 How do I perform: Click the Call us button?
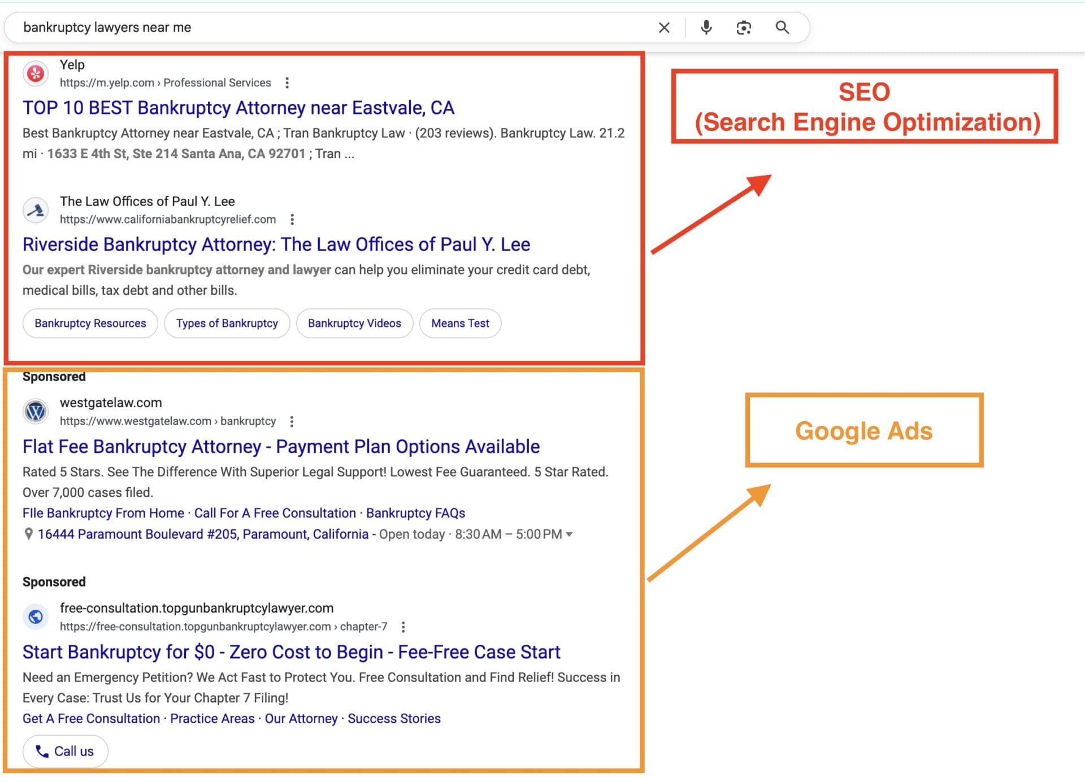pos(64,751)
